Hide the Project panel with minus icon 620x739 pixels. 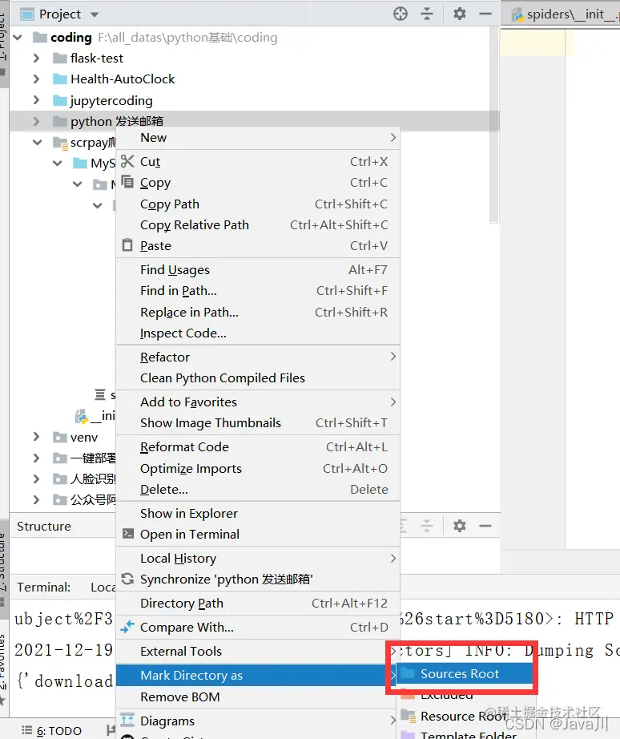(x=485, y=14)
